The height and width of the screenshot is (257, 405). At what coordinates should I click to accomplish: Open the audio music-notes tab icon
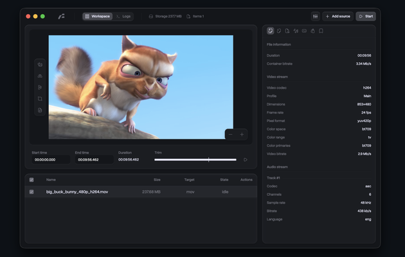point(296,31)
